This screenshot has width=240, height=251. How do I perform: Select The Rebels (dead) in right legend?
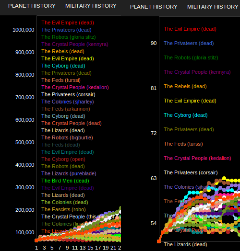(185, 86)
